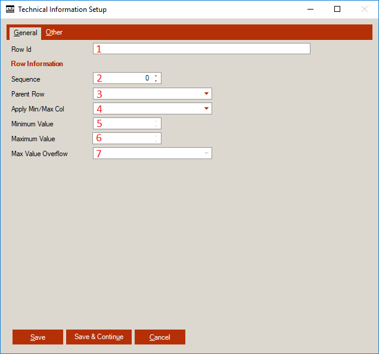
Task: Open the Max Value Overflow dropdown
Action: click(x=206, y=154)
